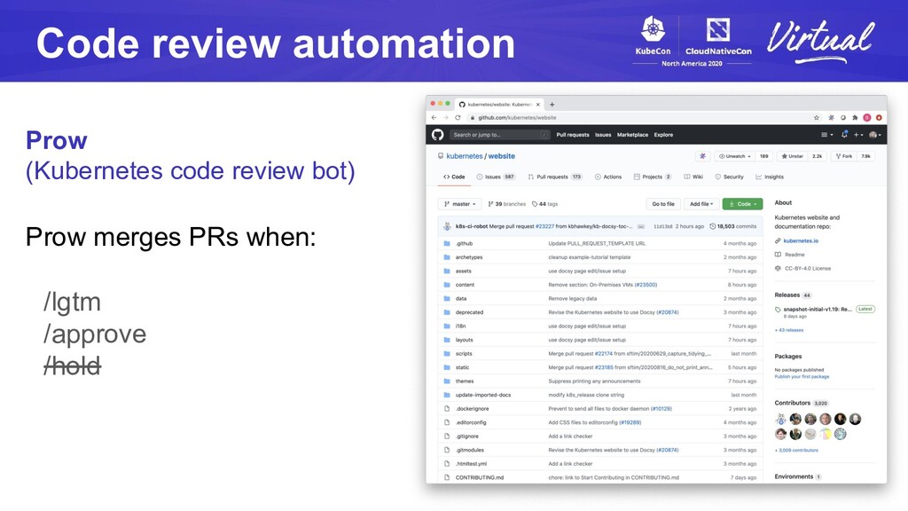The height and width of the screenshot is (511, 908).
Task: Switch to the Security tab
Action: (729, 177)
